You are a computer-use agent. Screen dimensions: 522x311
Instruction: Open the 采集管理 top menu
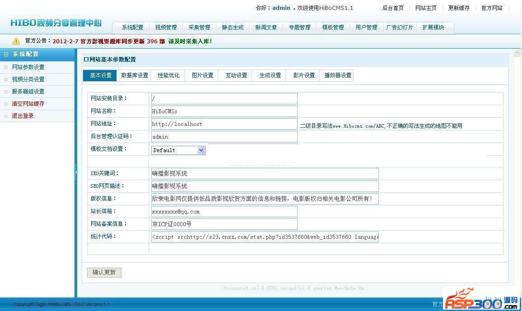tap(199, 28)
